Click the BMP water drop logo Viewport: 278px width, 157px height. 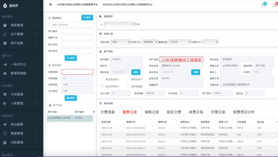[5, 6]
